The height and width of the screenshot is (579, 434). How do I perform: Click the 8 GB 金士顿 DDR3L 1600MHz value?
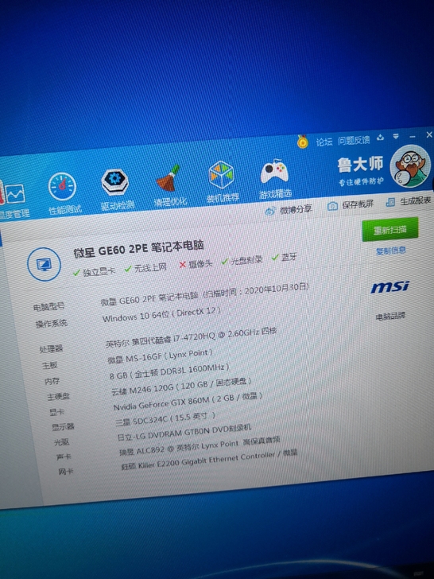click(169, 371)
